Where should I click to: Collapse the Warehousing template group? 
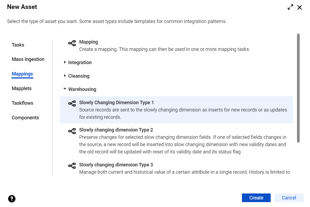pos(65,89)
